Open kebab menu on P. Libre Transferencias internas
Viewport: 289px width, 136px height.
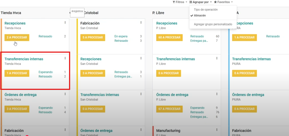(x=217, y=58)
